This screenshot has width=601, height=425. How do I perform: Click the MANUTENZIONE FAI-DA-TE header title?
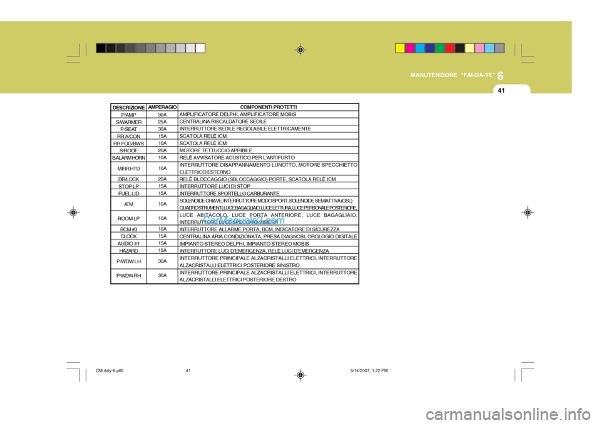click(x=453, y=75)
